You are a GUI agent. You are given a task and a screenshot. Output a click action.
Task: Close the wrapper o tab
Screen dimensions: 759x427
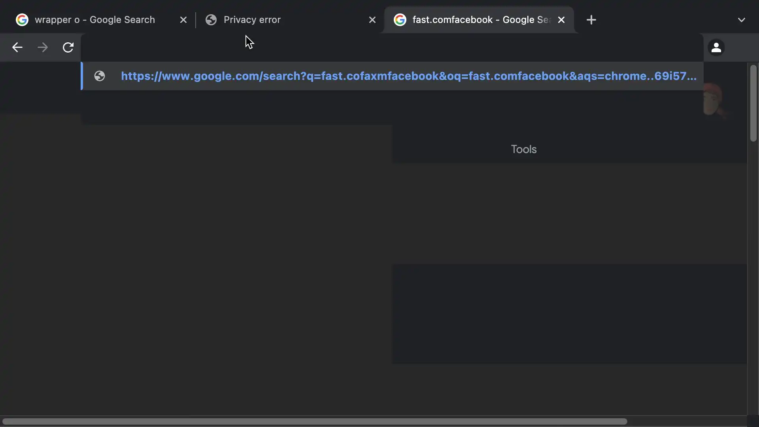183,20
